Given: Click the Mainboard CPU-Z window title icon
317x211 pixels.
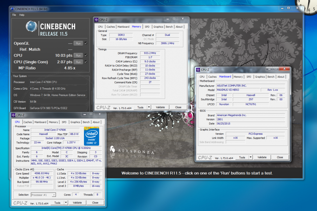Looking at the screenshot, I should (x=198, y=70).
